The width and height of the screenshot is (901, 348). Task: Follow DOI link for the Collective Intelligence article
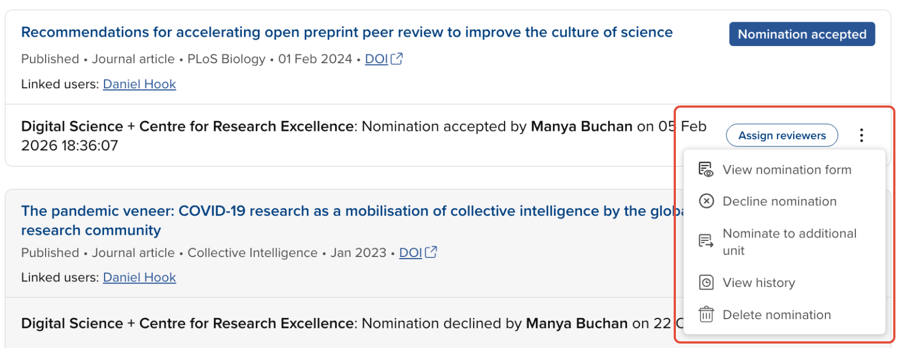coord(410,253)
